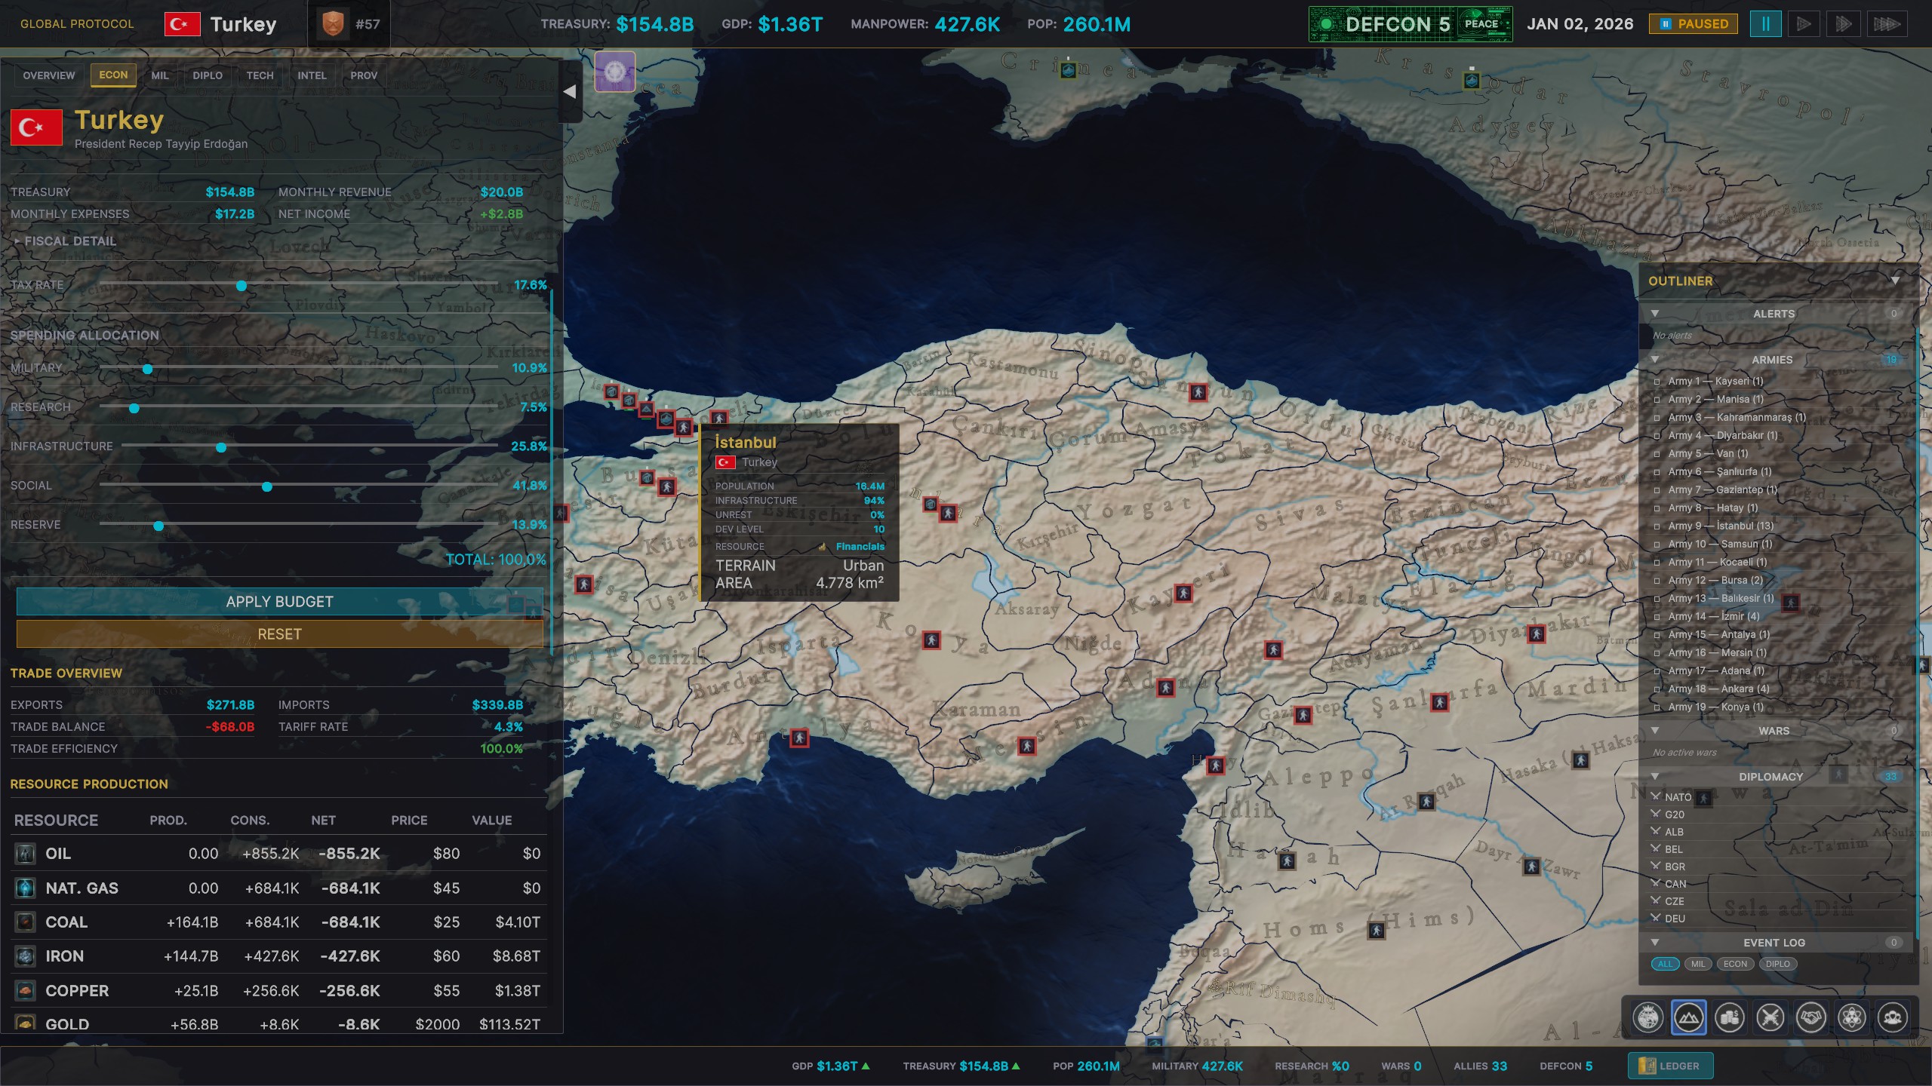Image resolution: width=1932 pixels, height=1086 pixels.
Task: Open the INTEL tab
Action: coord(312,75)
